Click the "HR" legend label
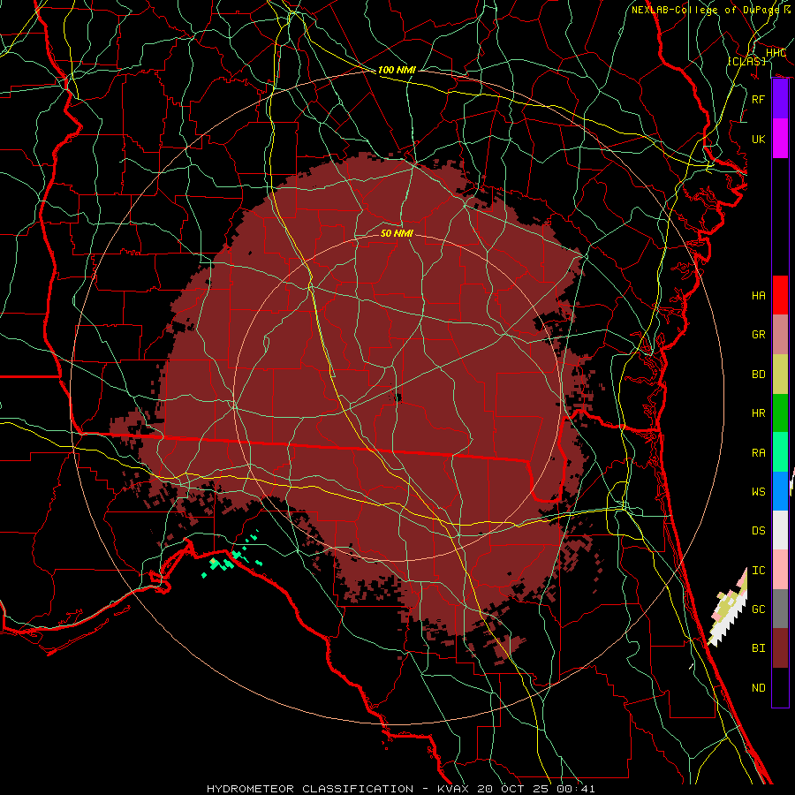 click(x=759, y=413)
